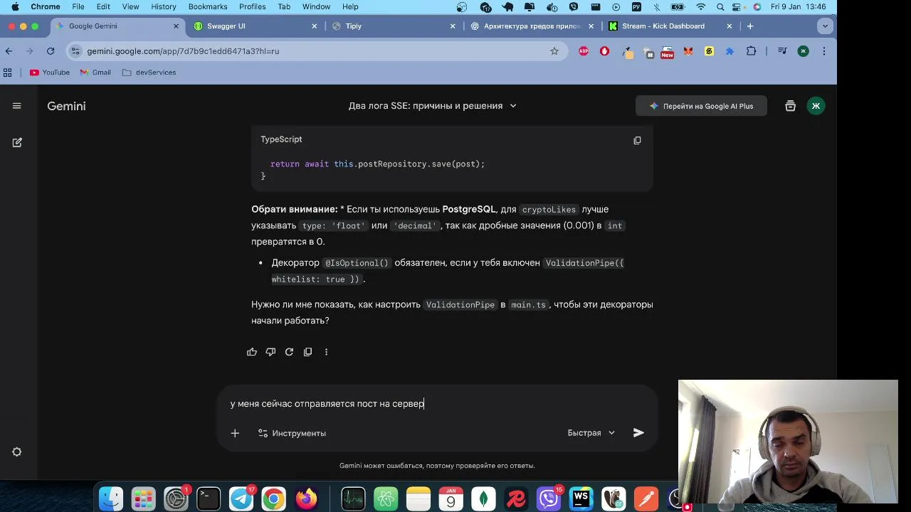Send the typed prompt
911x512 pixels.
pos(638,432)
